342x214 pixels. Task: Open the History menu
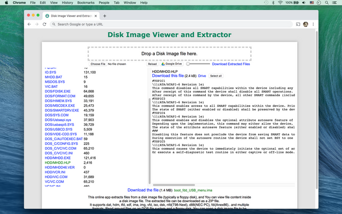pos(67,3)
